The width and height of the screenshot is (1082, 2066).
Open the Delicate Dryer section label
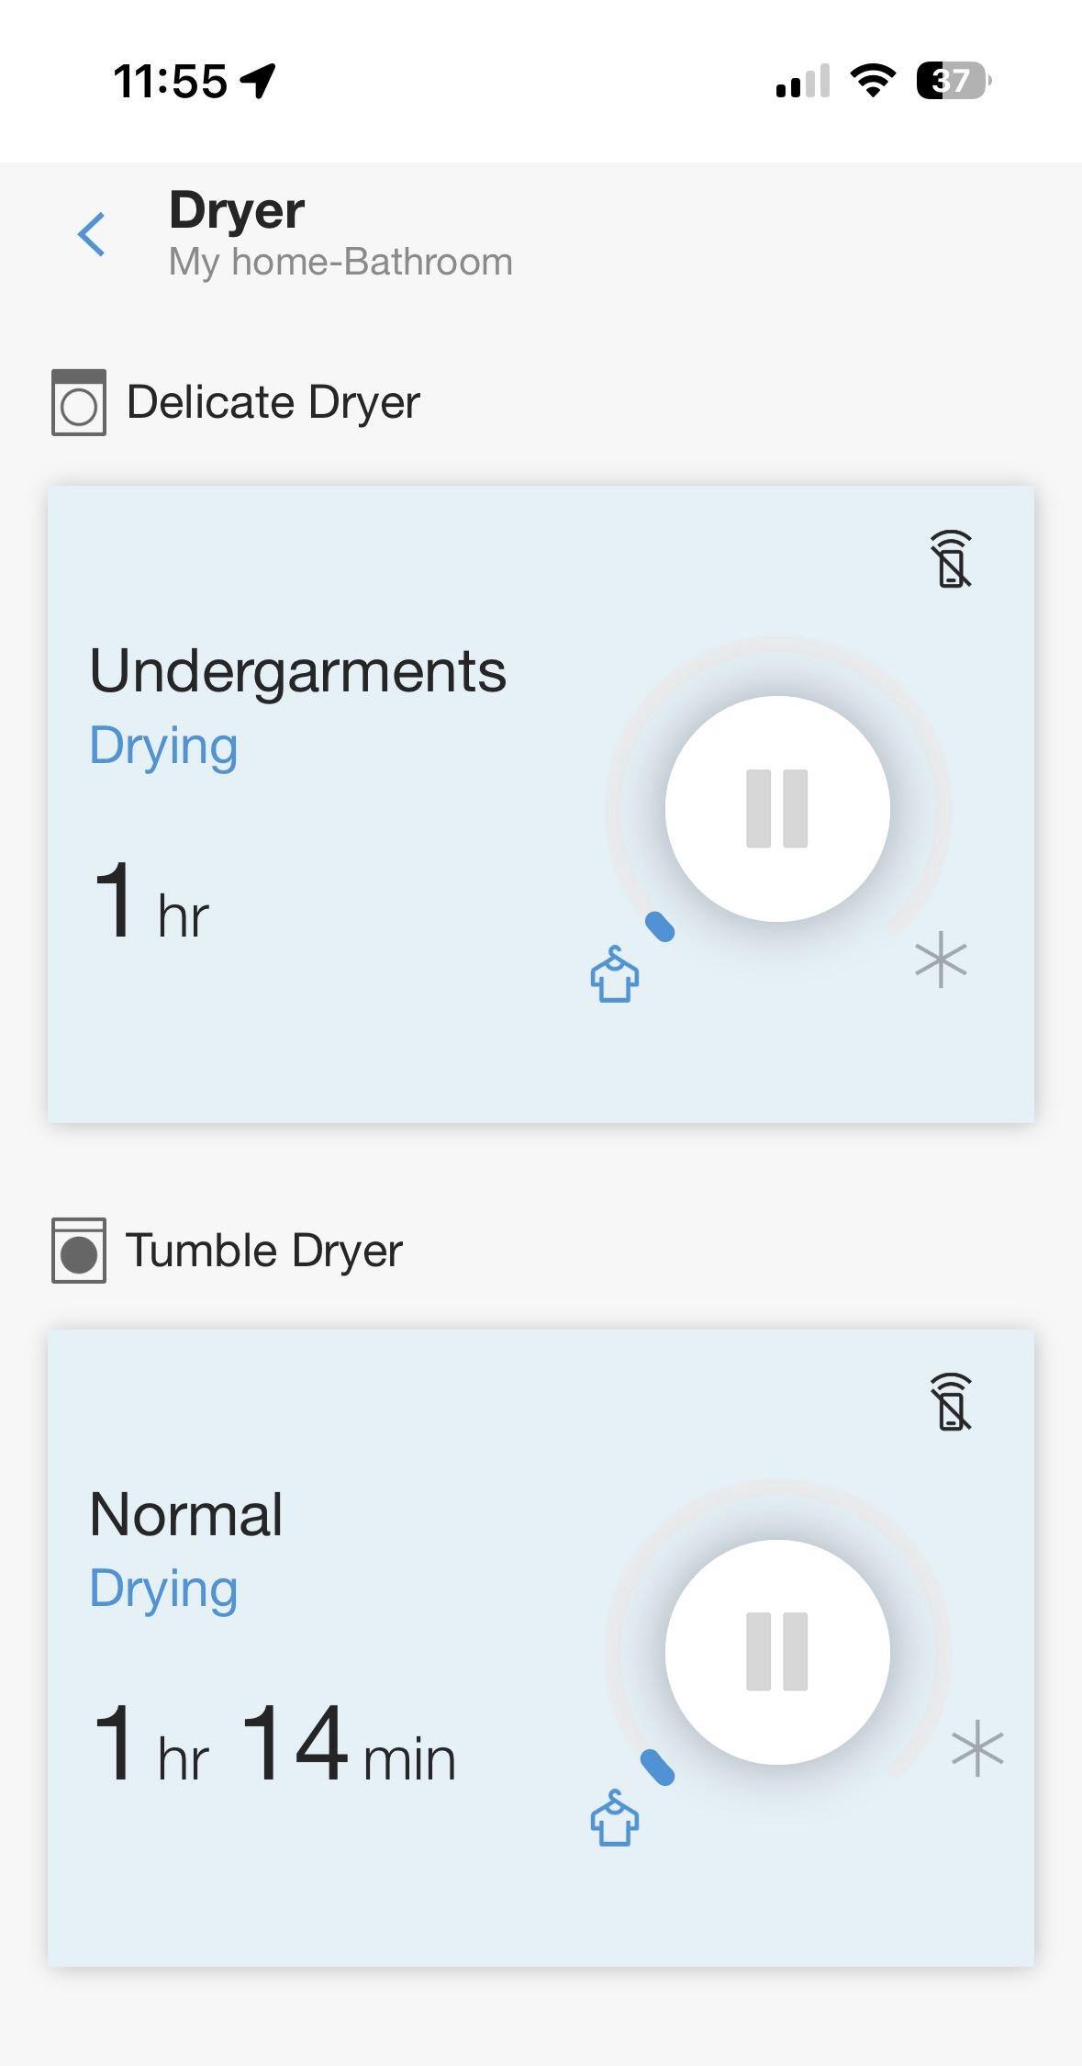click(273, 402)
